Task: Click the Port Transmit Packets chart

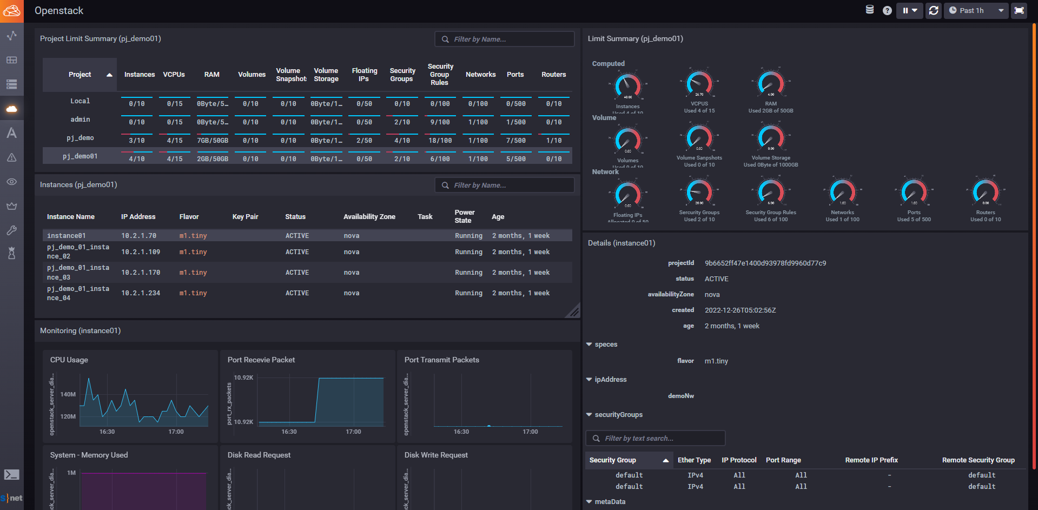Action: pos(485,396)
